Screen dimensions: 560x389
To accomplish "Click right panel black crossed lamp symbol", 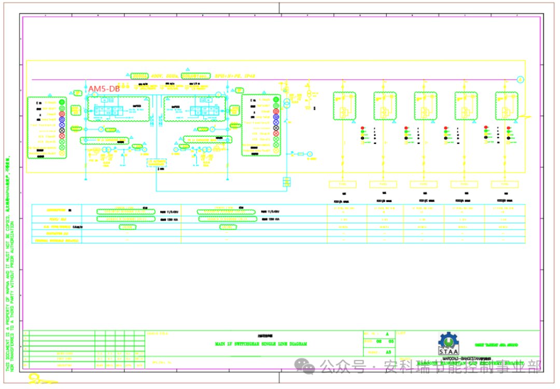I will [276, 128].
